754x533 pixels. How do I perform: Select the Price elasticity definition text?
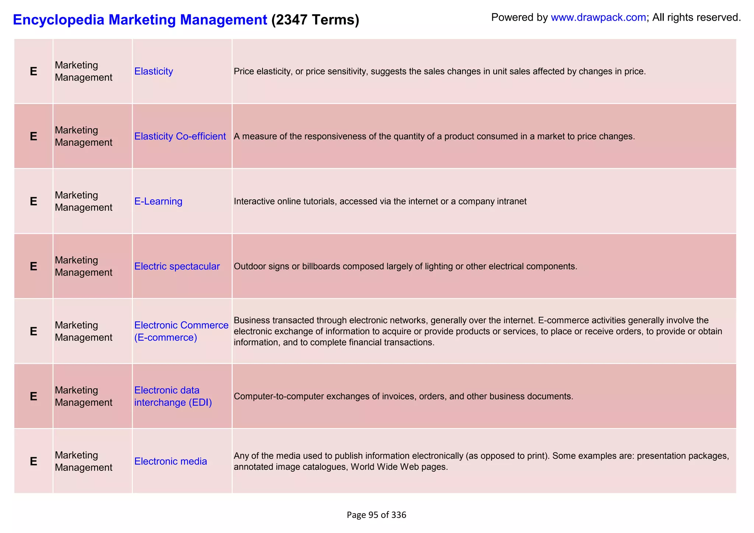(x=440, y=71)
